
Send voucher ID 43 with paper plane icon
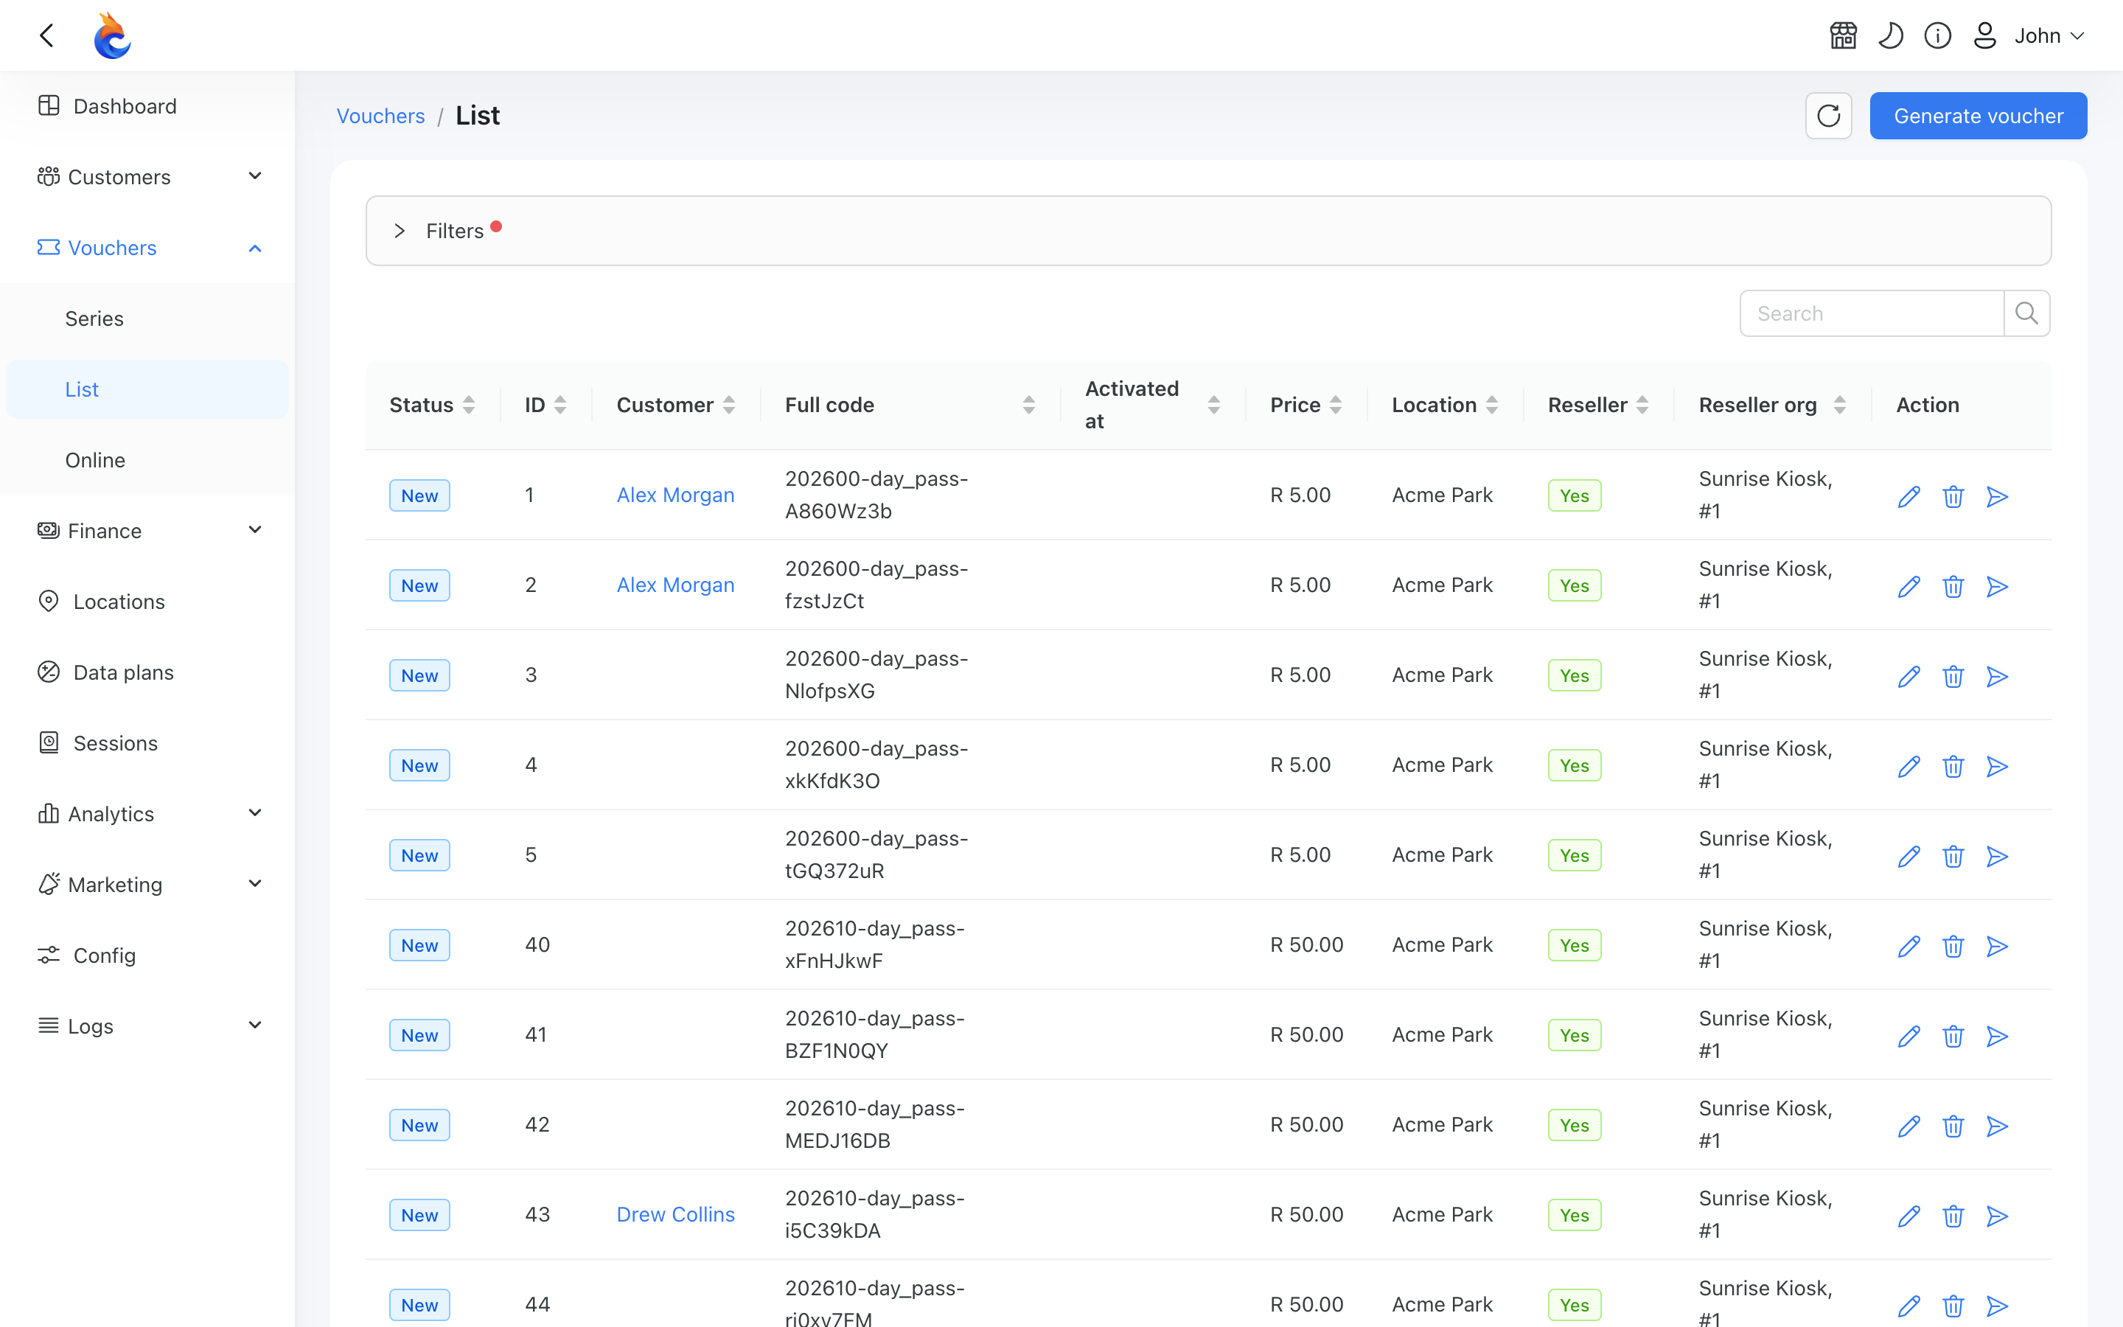tap(1998, 1216)
